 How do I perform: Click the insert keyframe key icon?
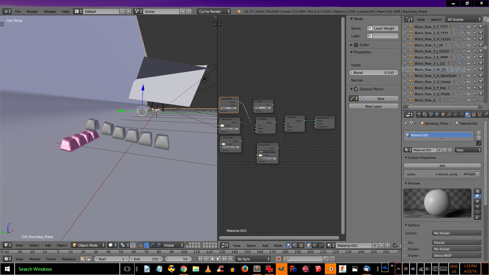pos(326,259)
